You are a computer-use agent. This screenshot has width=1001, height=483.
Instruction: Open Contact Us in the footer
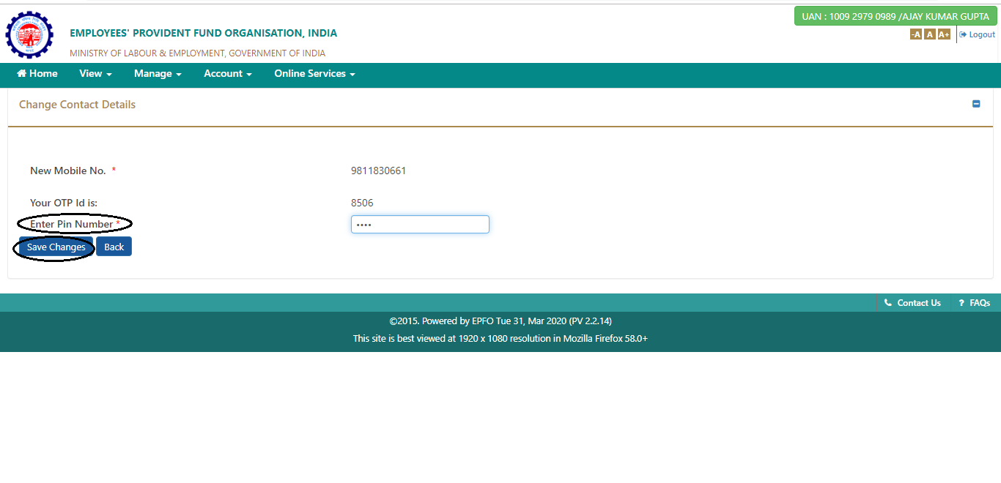click(x=913, y=303)
